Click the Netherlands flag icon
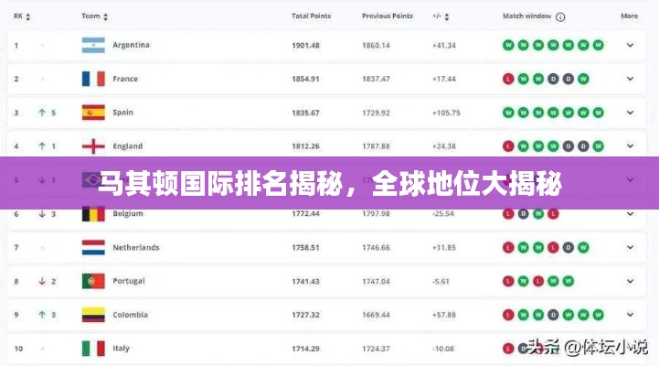 coord(93,247)
